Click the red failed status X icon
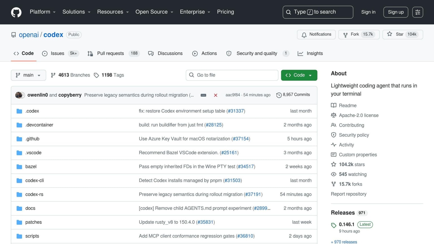 pyautogui.click(x=216, y=95)
